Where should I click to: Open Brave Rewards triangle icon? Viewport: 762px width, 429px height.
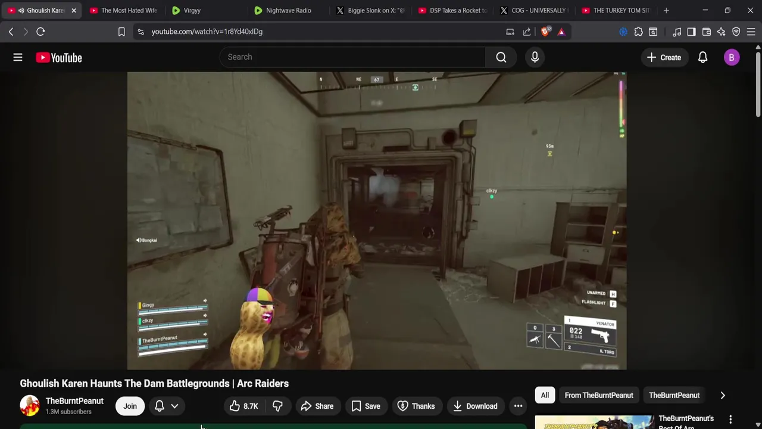(561, 32)
